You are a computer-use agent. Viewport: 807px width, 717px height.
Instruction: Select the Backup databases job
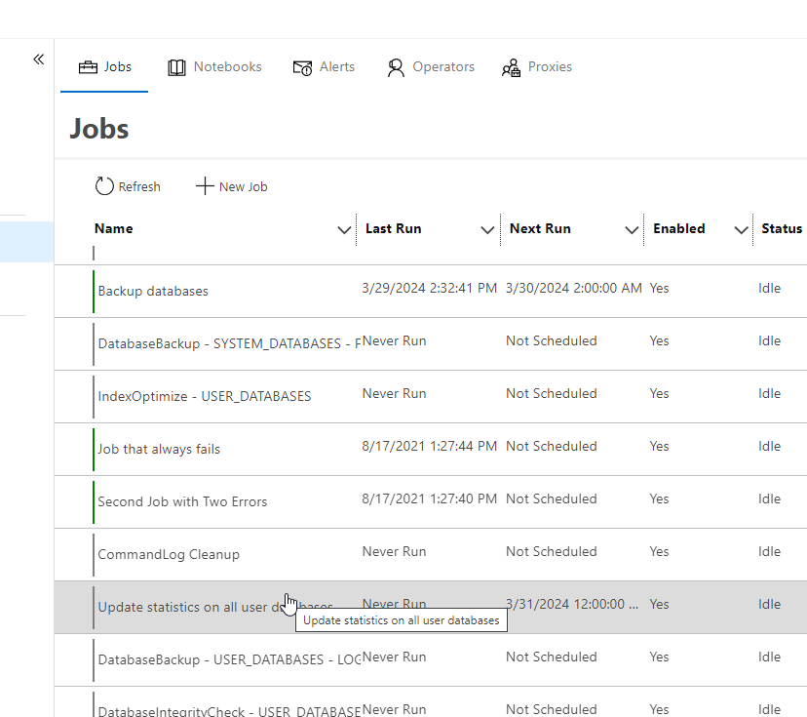coord(153,291)
